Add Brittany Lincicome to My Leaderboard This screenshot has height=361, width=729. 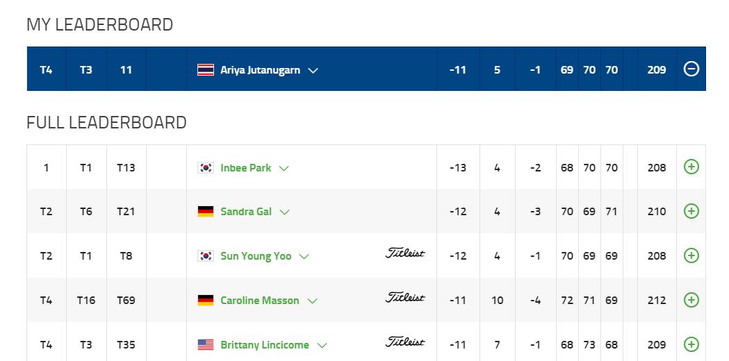691,344
